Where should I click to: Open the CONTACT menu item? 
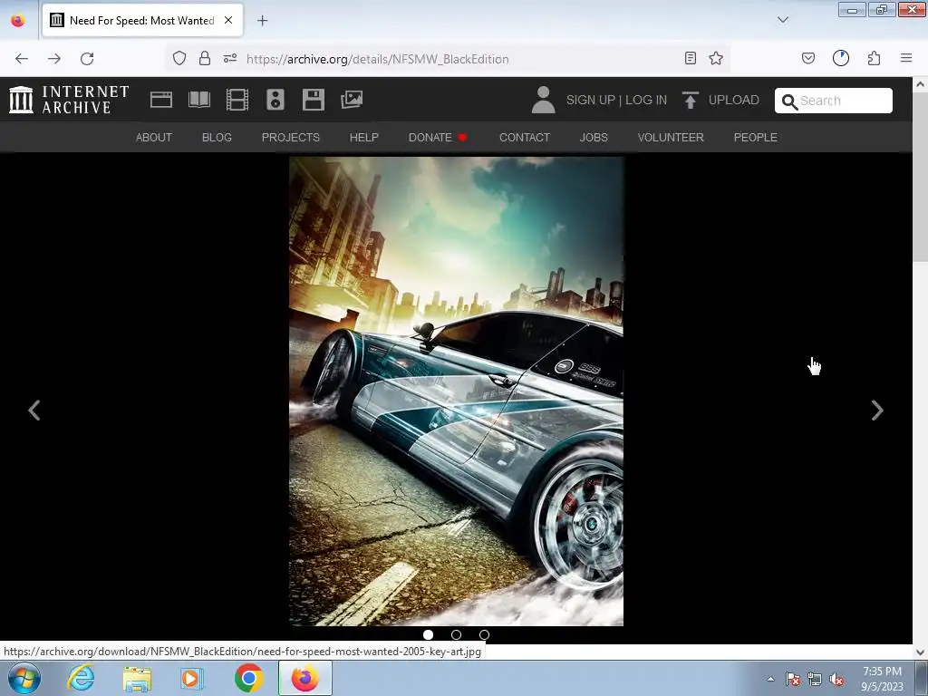(525, 138)
